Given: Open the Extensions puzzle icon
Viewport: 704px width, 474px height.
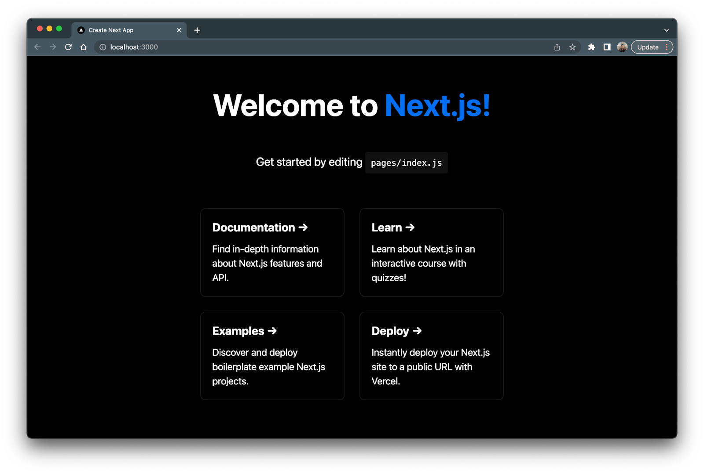Looking at the screenshot, I should point(592,47).
